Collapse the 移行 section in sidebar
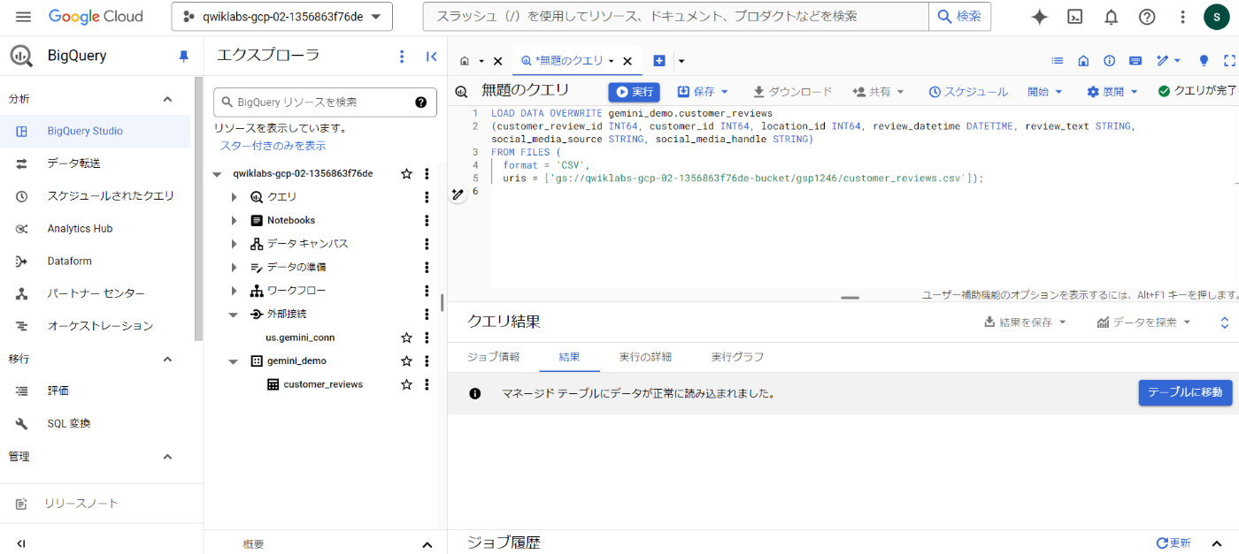This screenshot has height=554, width=1239. pyautogui.click(x=167, y=359)
